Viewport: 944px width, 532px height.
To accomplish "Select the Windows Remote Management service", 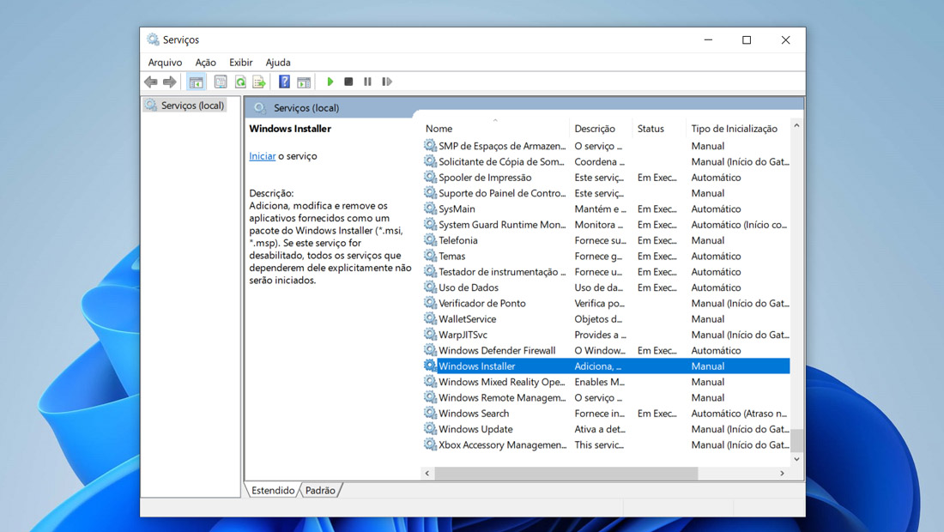I will (x=607, y=397).
